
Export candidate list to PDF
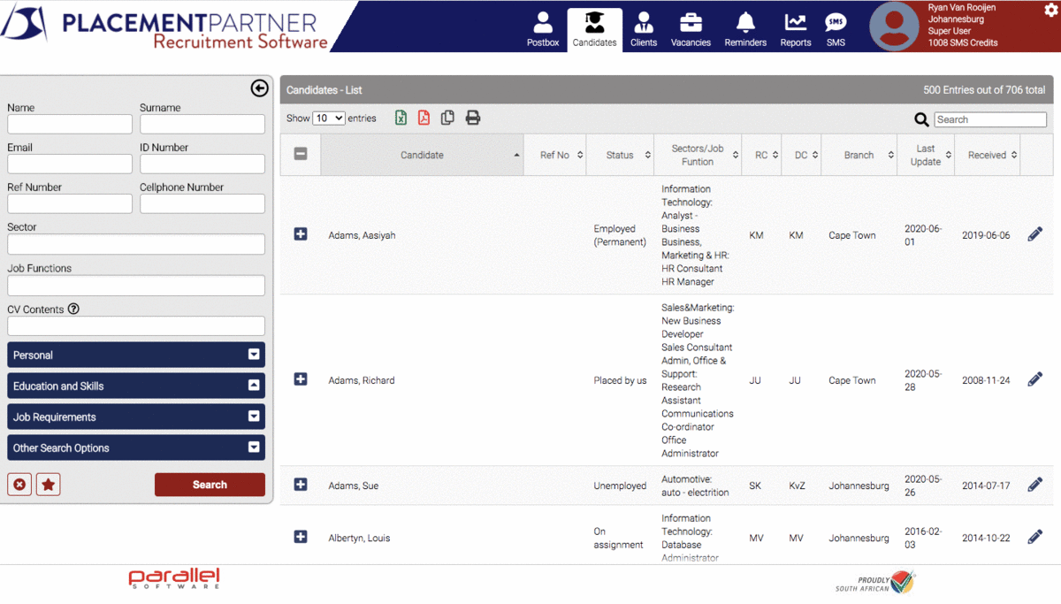[424, 118]
